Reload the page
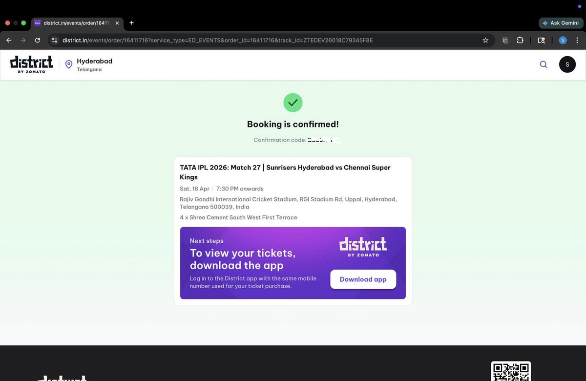This screenshot has height=381, width=586. coord(38,40)
